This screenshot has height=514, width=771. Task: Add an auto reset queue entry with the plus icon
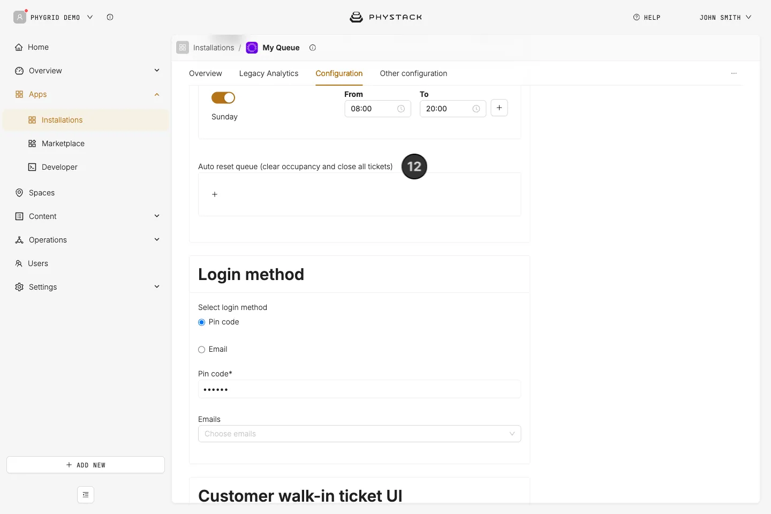[x=215, y=194]
